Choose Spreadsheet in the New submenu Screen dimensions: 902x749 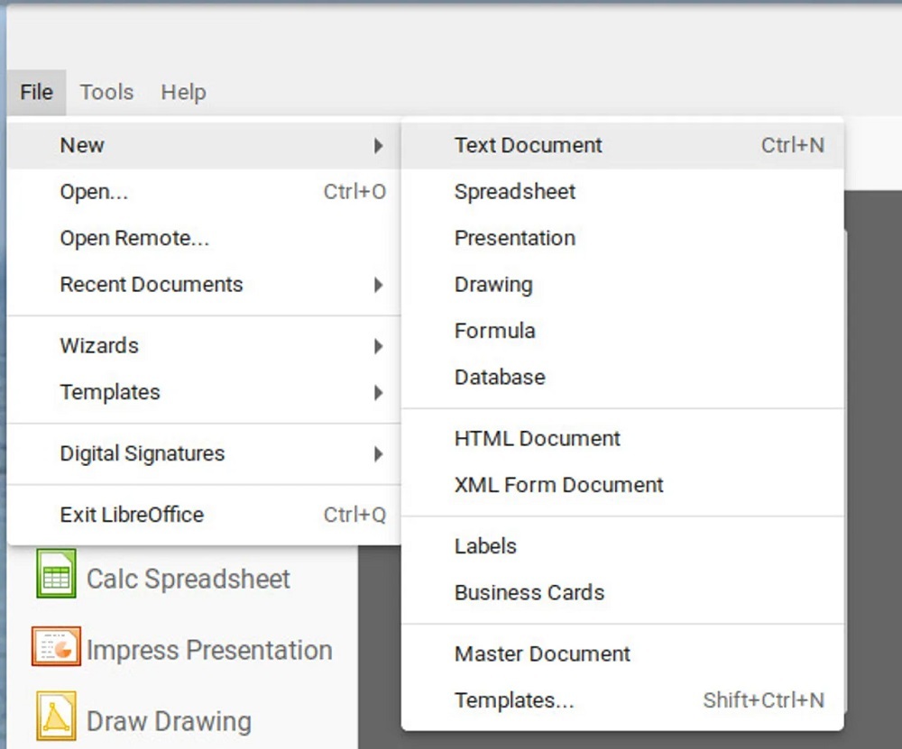[515, 192]
